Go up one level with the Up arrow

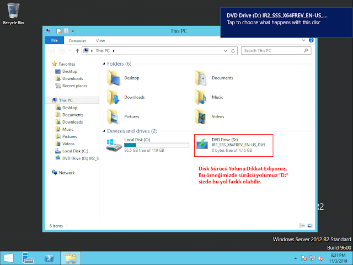pos(77,51)
